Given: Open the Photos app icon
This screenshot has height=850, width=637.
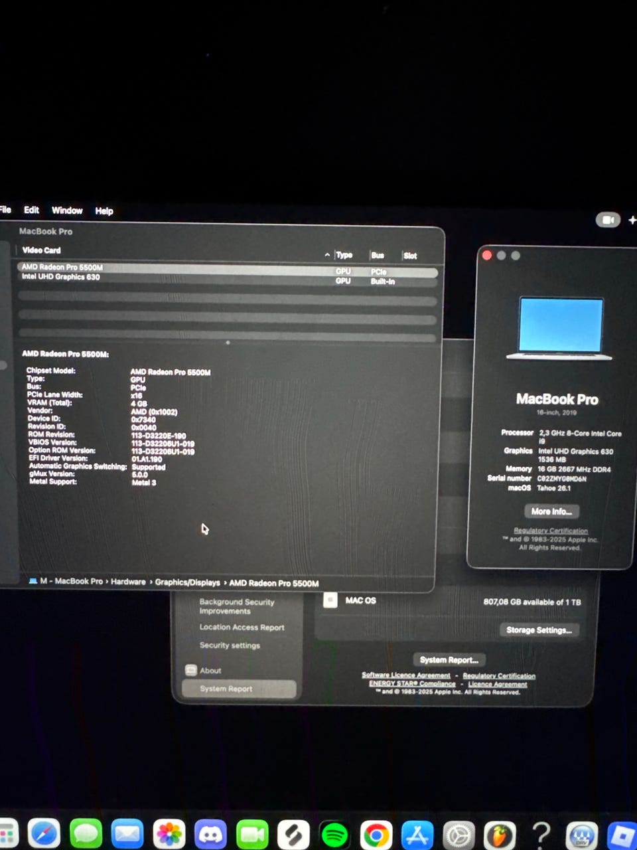Looking at the screenshot, I should pos(169,835).
